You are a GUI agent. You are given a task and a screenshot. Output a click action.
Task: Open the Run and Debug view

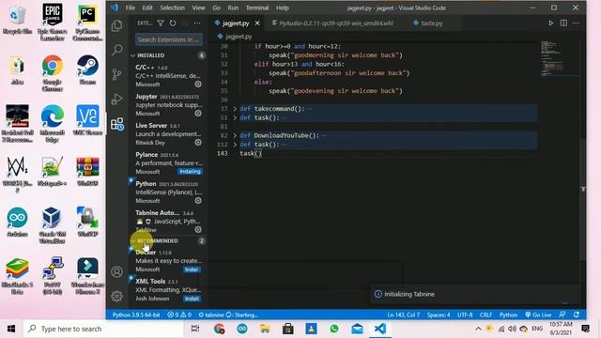click(x=116, y=99)
